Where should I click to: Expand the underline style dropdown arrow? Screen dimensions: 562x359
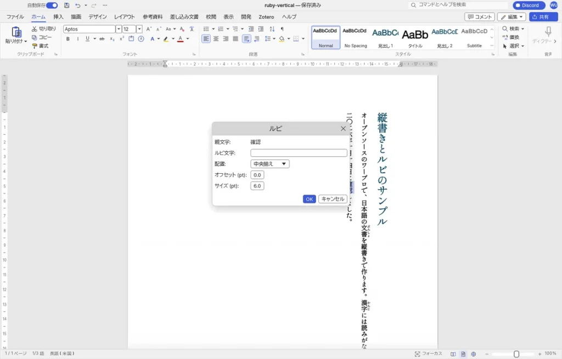coord(94,39)
